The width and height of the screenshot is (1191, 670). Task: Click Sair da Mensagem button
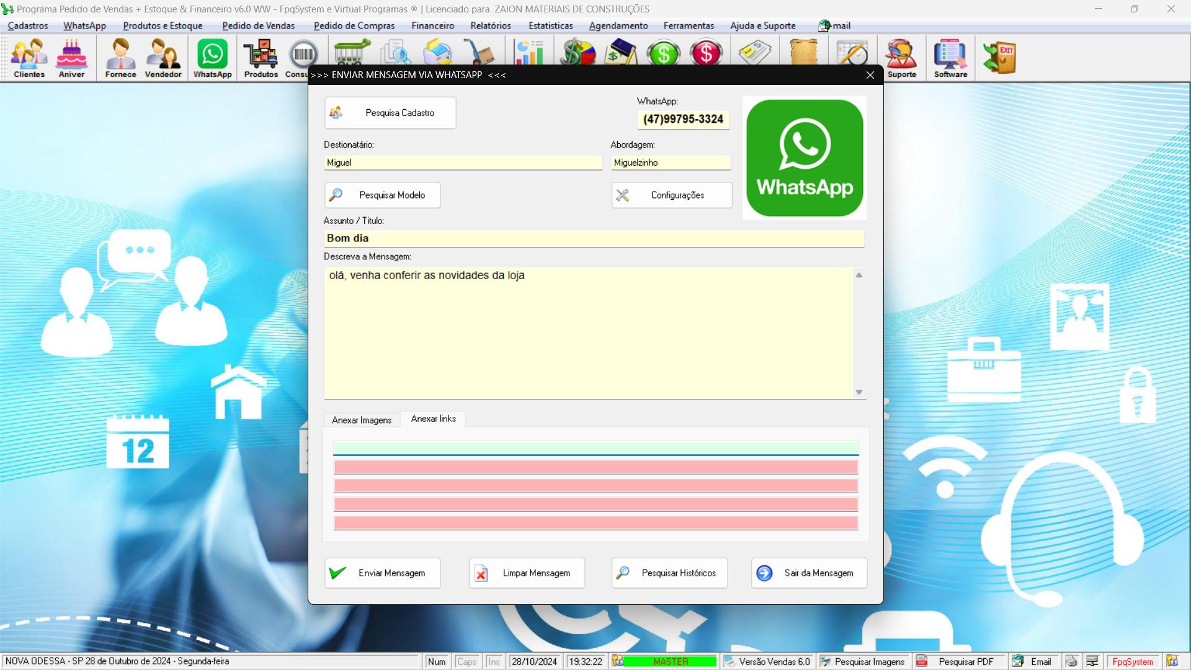tap(808, 573)
